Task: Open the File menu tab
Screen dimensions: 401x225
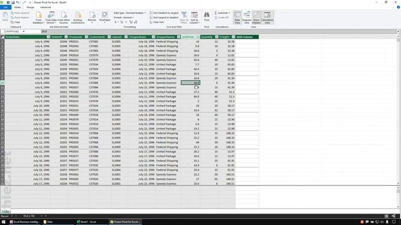Action: pyautogui.click(x=6, y=7)
